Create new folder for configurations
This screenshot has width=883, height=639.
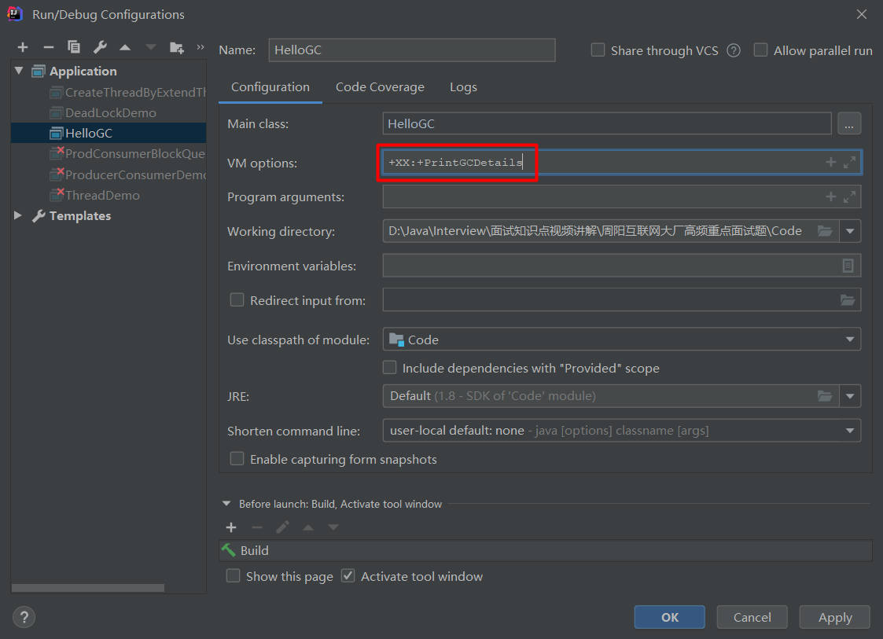[x=177, y=48]
